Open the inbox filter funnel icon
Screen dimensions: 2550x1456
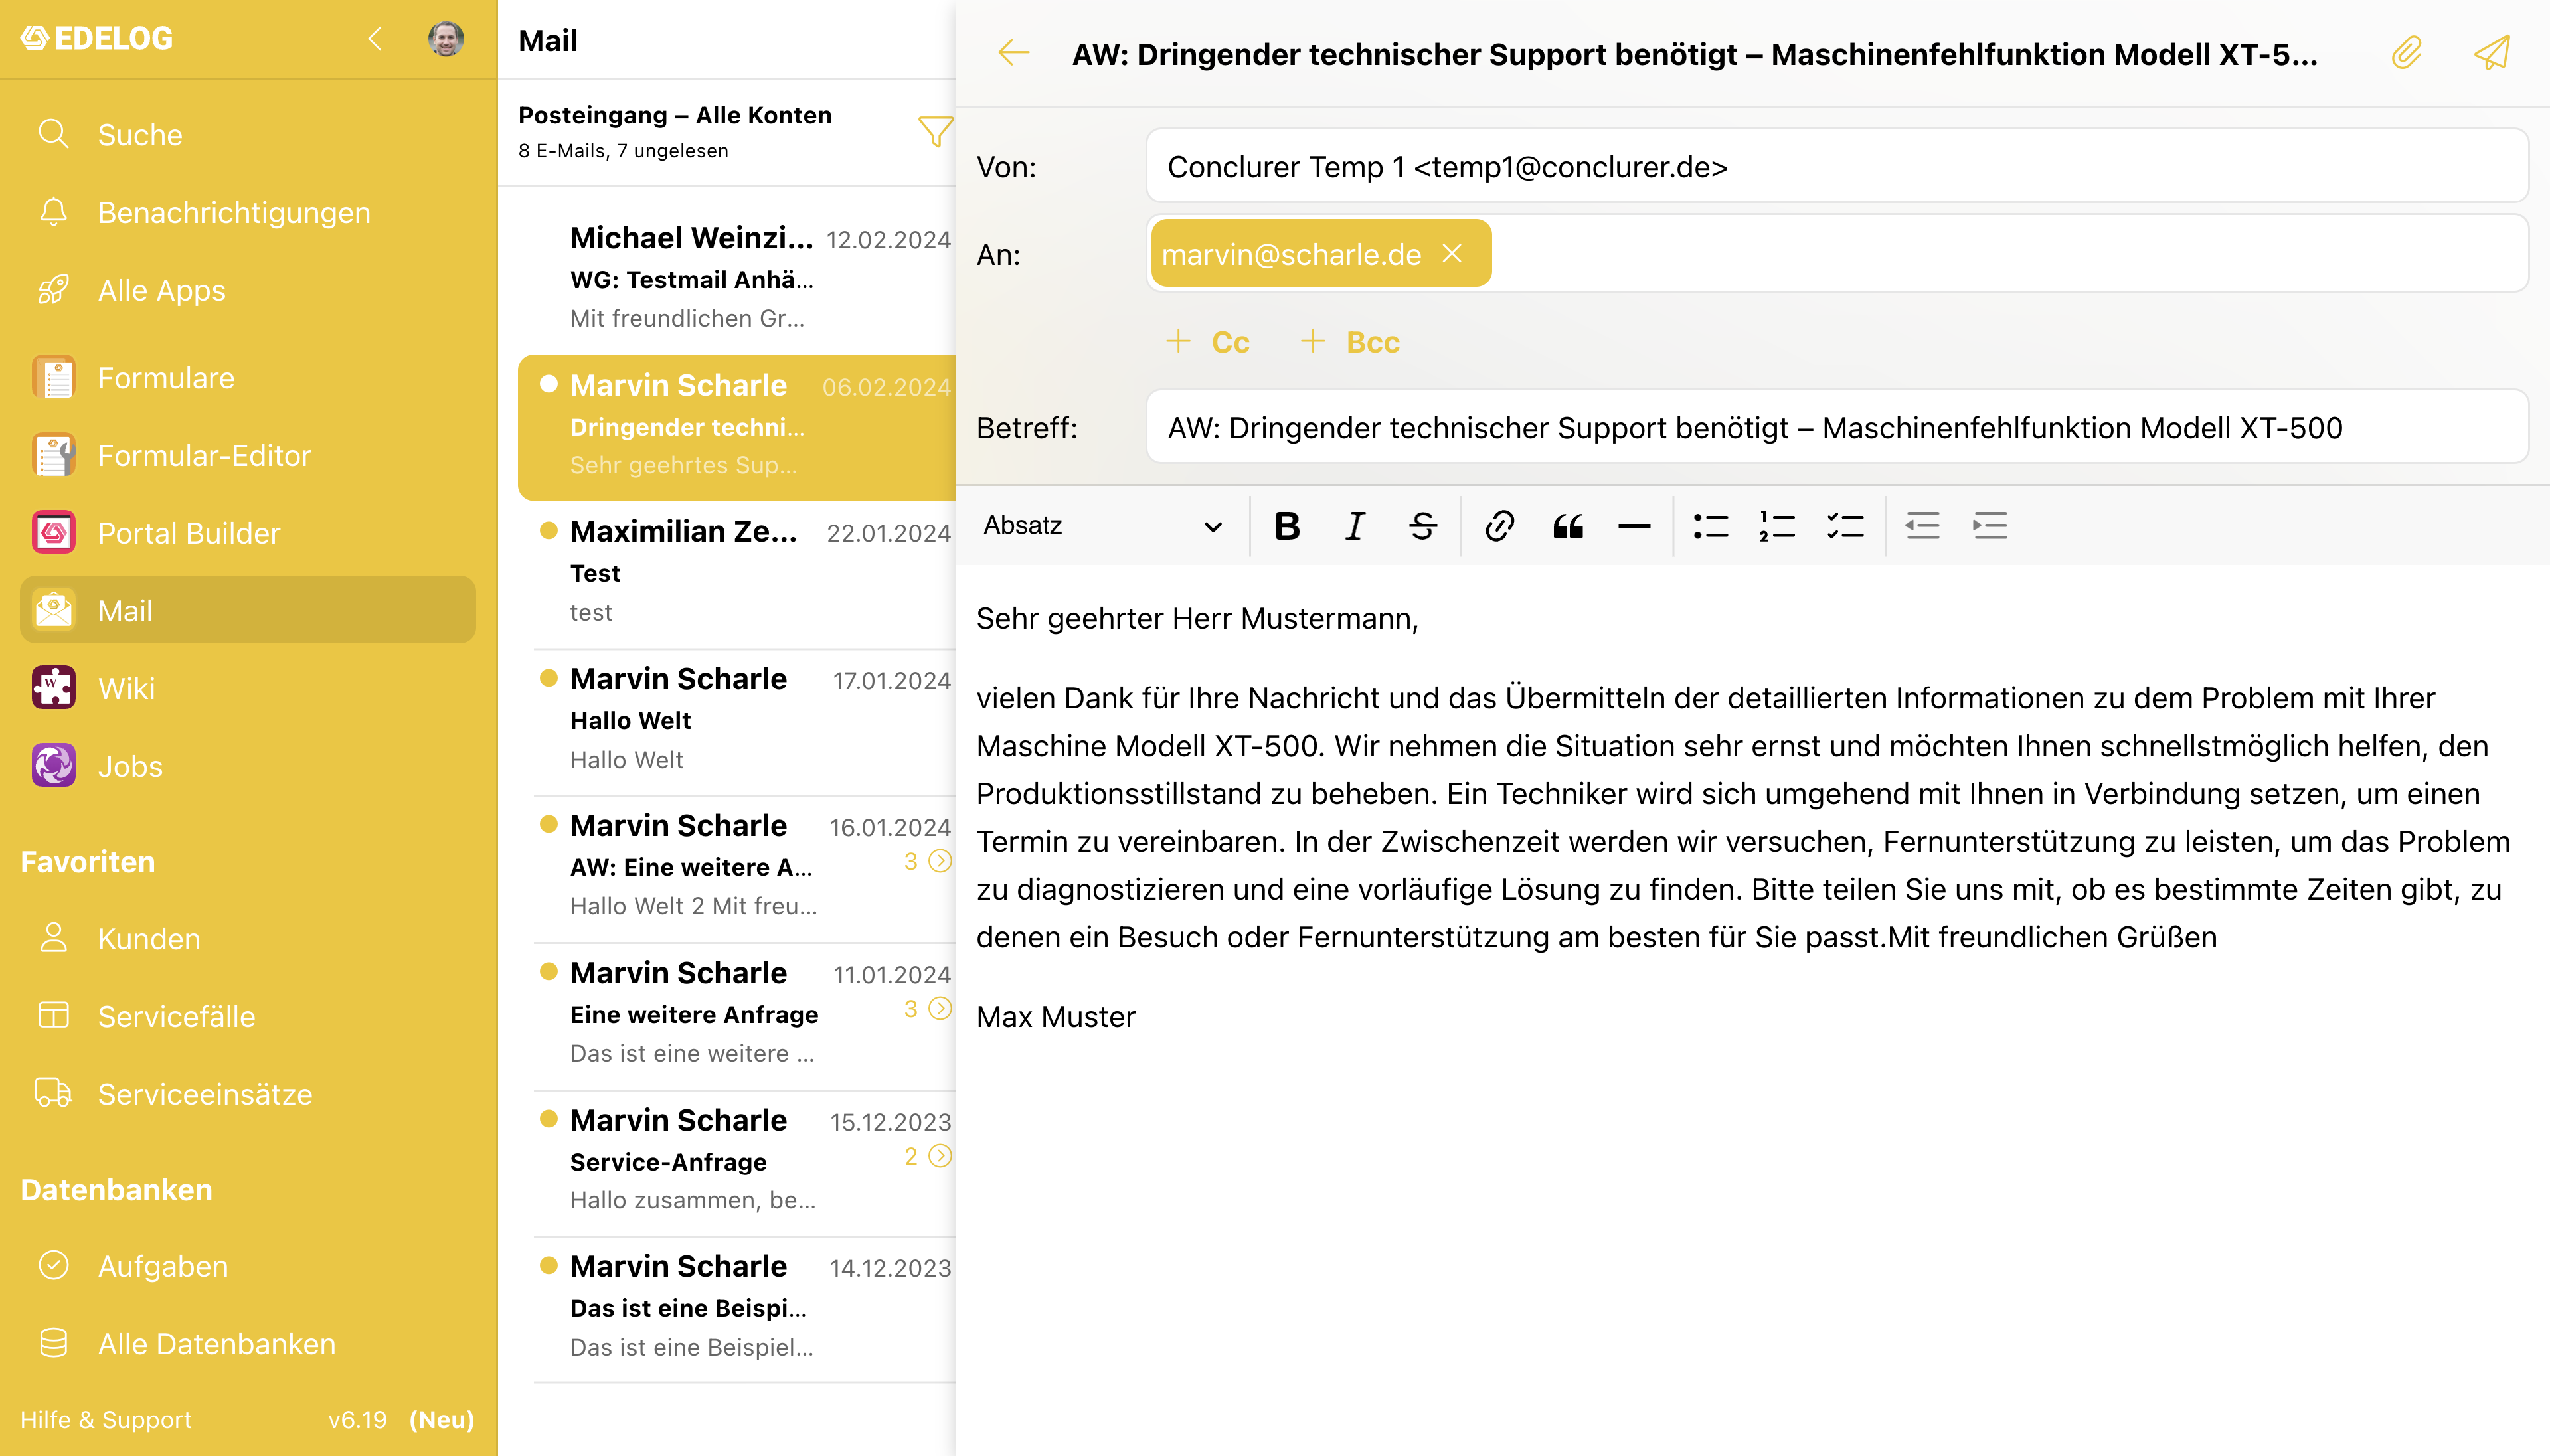(x=935, y=131)
